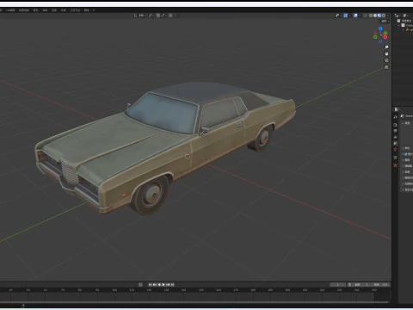This screenshot has height=310, width=413.
Task: Open the View Layer properties tab
Action: coord(395,137)
